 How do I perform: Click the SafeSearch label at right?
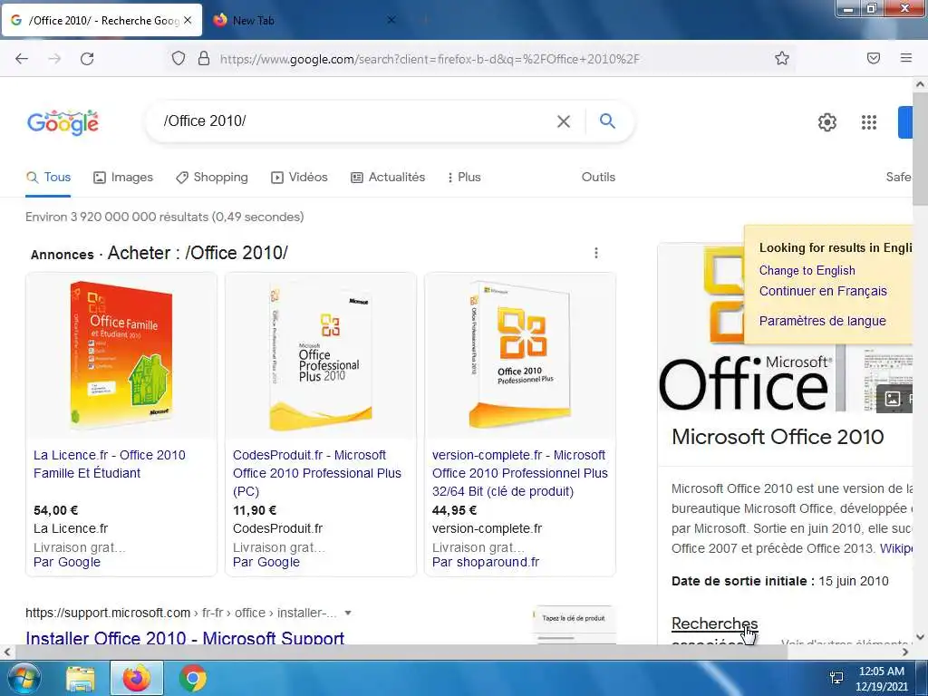[x=900, y=177]
